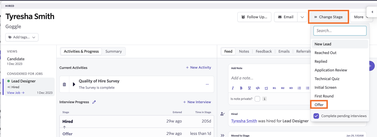Select the Technical Quiz stage
The width and height of the screenshot is (377, 137).
340,79
